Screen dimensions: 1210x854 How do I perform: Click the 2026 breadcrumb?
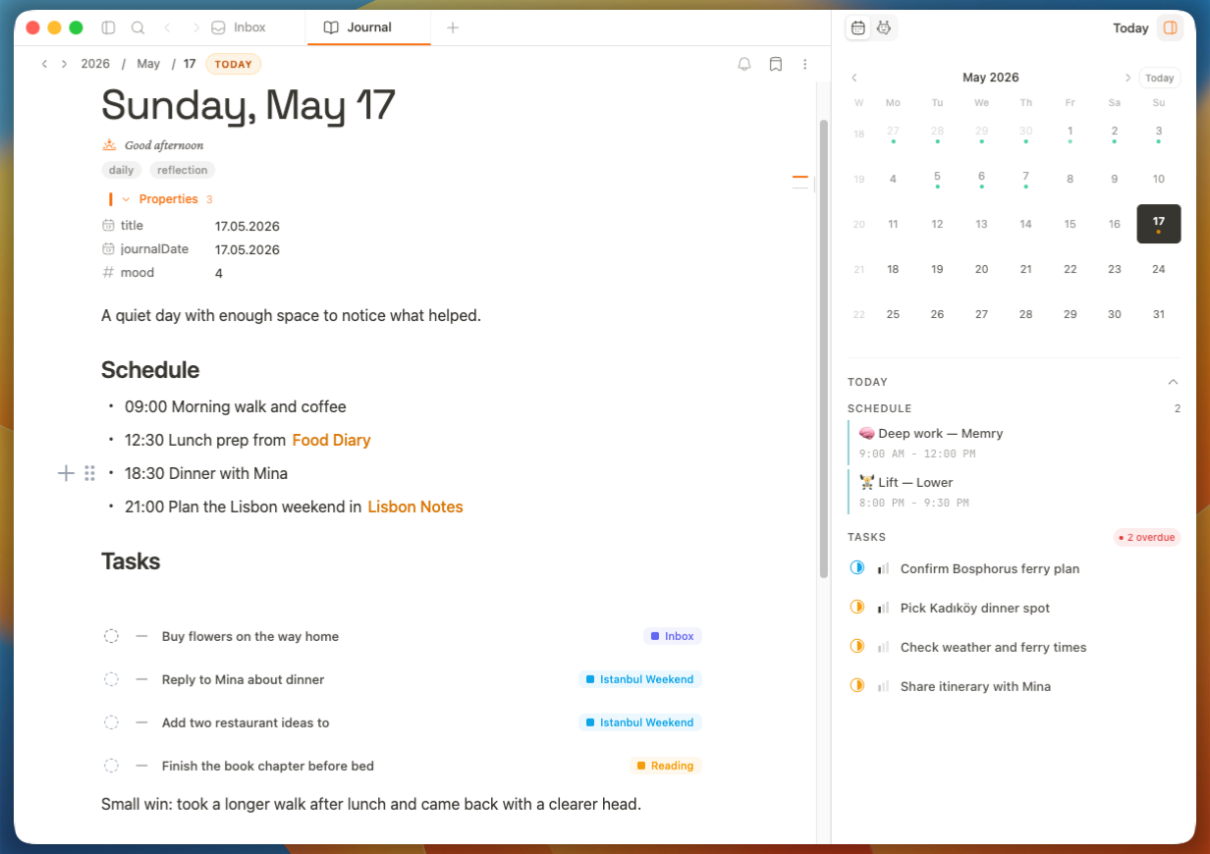click(95, 64)
